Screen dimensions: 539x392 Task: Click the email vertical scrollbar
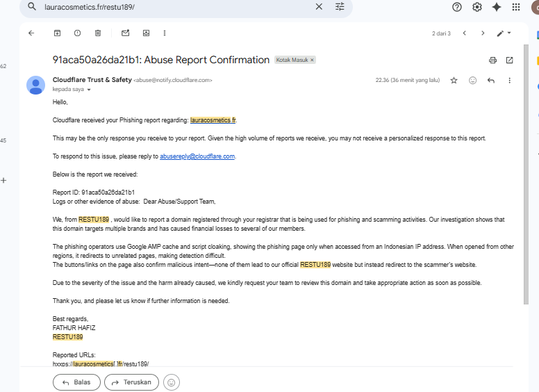(526, 174)
